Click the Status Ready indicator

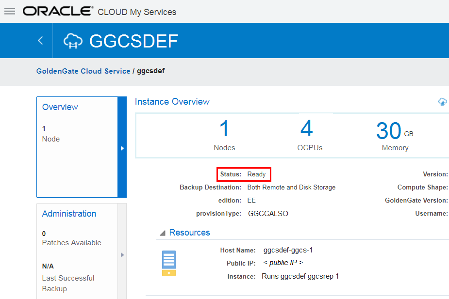(244, 174)
